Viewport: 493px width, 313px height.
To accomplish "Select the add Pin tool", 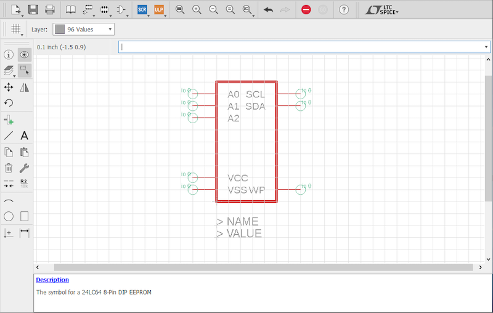I will click(9, 120).
